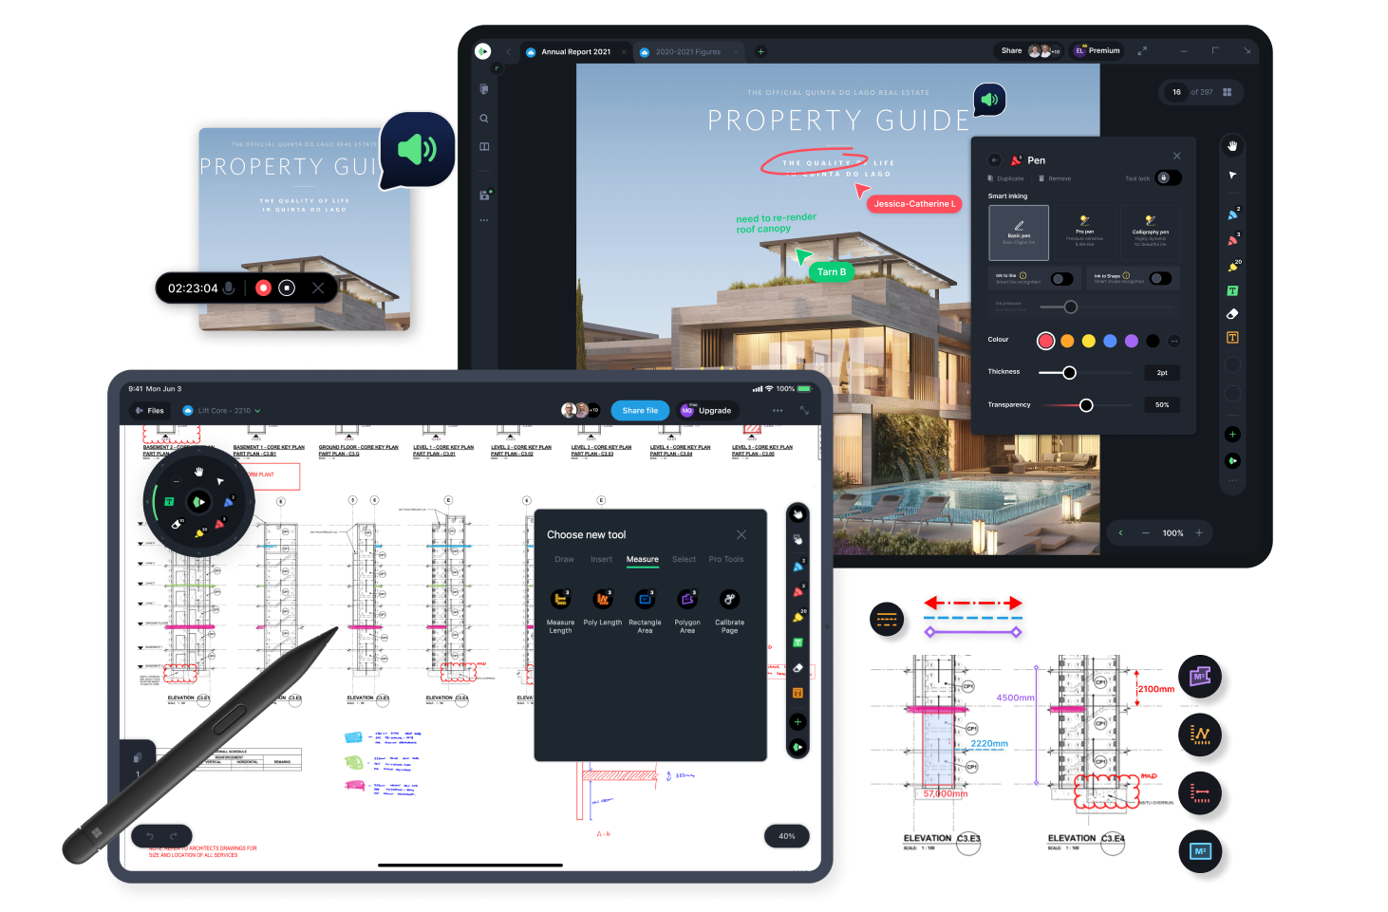The height and width of the screenshot is (912, 1388).
Task: Choose the red pen tool in desktop toolbar
Action: pyautogui.click(x=1232, y=240)
